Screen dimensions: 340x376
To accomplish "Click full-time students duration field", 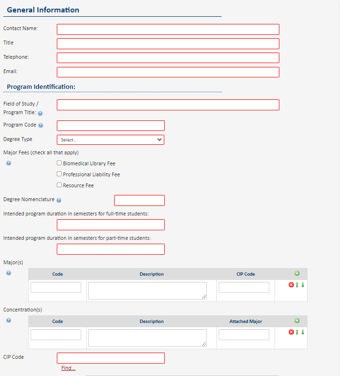I will (111, 225).
